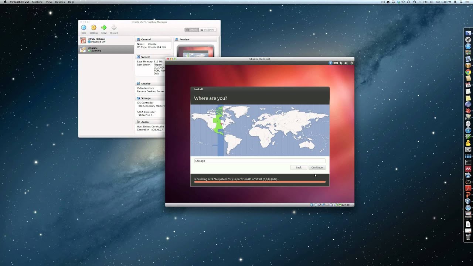Open the VirtualBox VM menu
Screen dimensions: 473x266
click(x=19, y=2)
